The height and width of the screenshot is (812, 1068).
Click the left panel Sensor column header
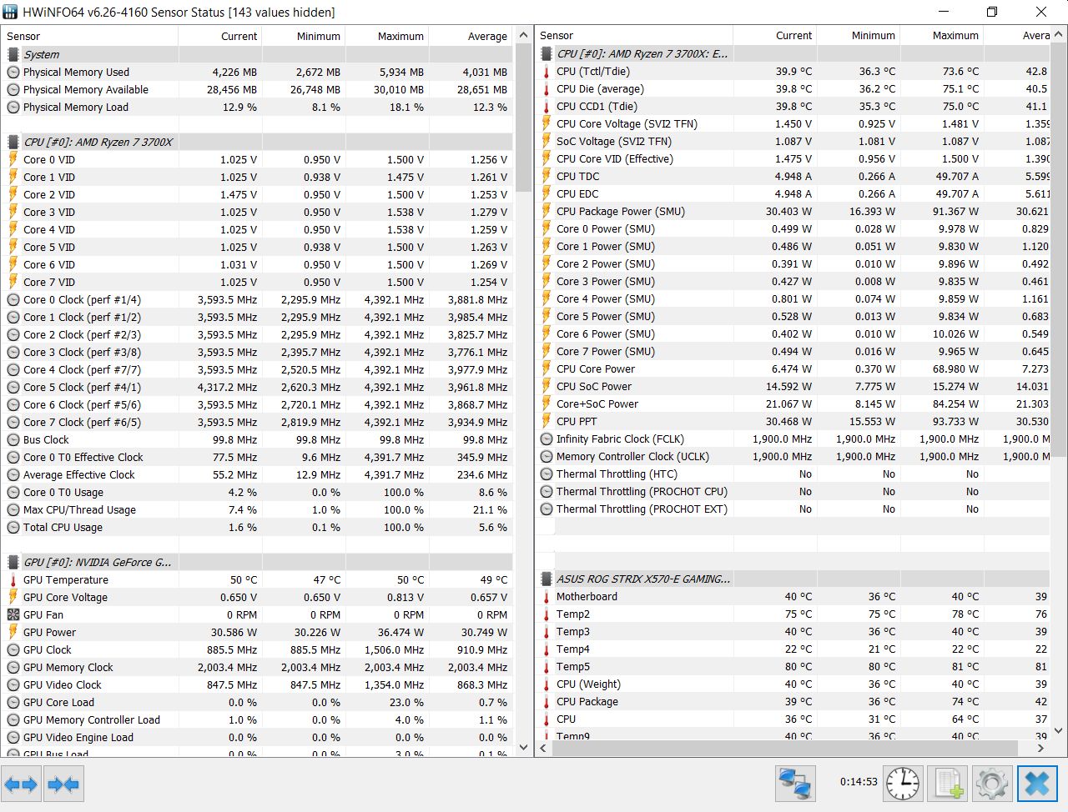89,36
